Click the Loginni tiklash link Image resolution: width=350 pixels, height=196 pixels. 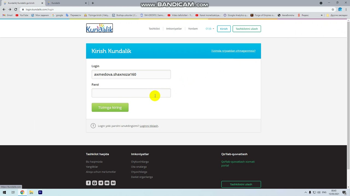pos(149,126)
